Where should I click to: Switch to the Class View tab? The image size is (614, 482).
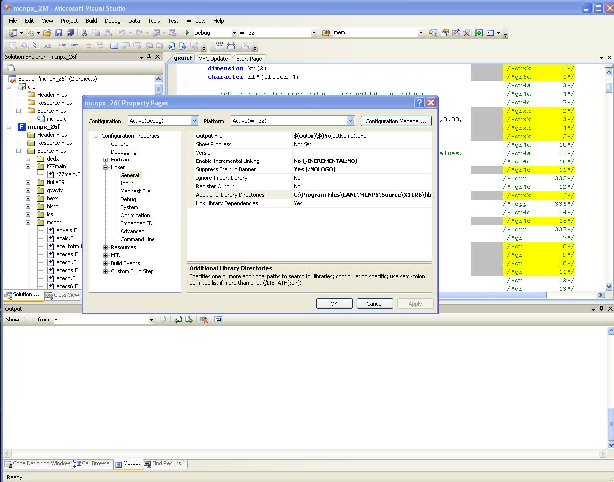click(x=62, y=295)
